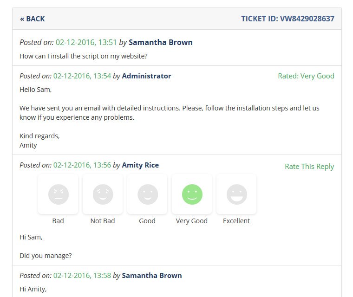
Task: Click the first Samantha Brown author name
Action: point(160,42)
